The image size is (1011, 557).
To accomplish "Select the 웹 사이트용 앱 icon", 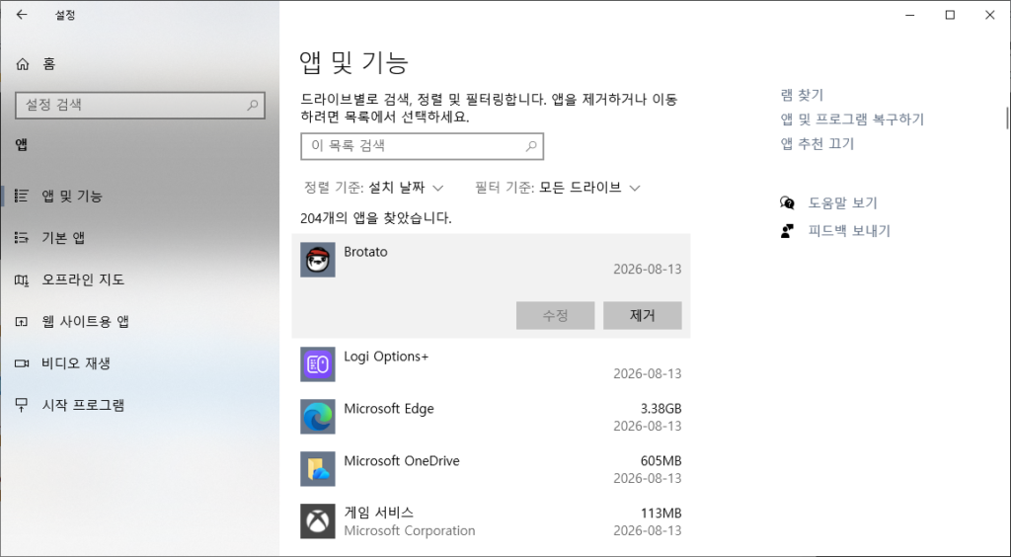I will [x=22, y=321].
